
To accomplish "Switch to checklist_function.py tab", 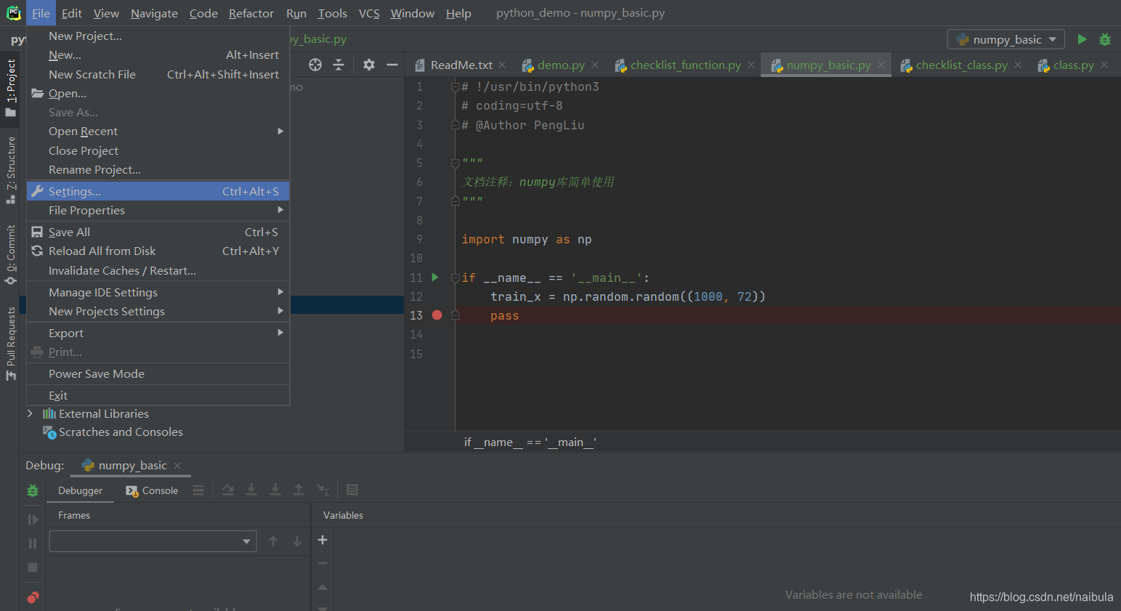I will [x=685, y=65].
